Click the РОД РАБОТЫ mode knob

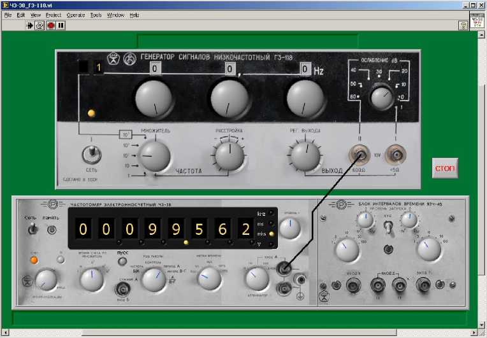point(154,279)
